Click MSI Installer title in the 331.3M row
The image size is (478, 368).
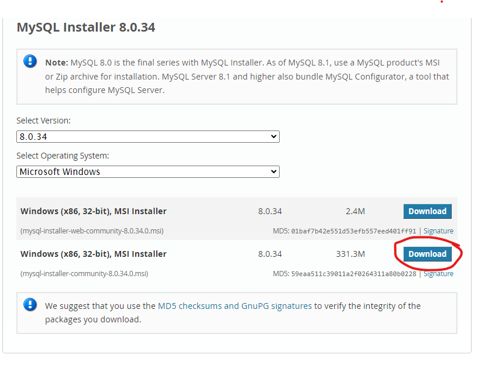click(94, 254)
